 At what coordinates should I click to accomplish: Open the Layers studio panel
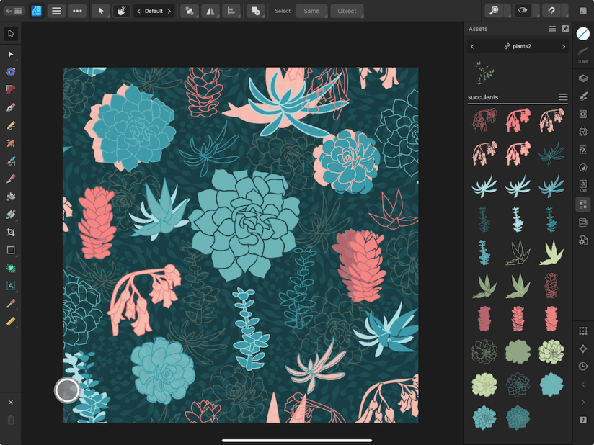click(584, 78)
